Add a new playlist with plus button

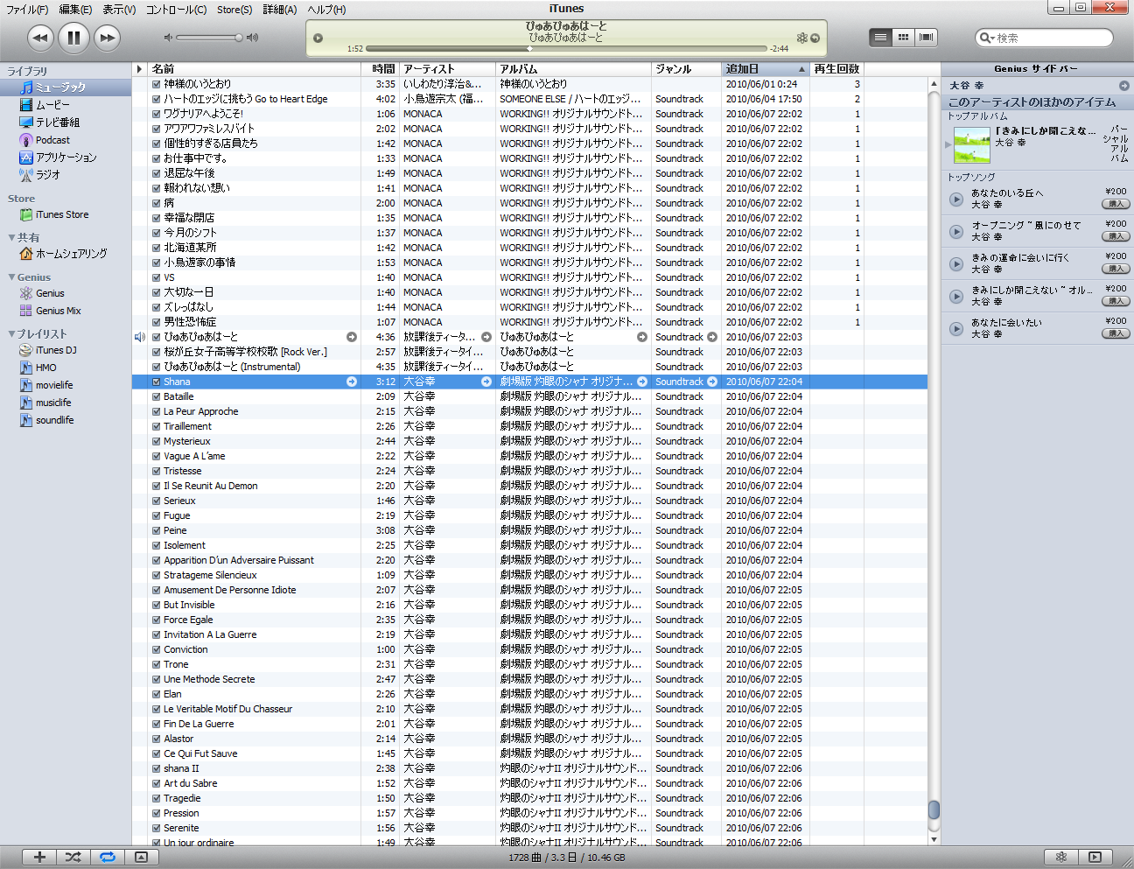[39, 857]
